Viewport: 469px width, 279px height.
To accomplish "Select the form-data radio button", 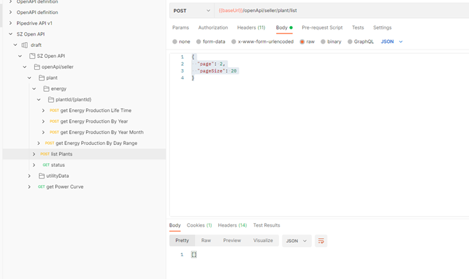I will (x=199, y=42).
